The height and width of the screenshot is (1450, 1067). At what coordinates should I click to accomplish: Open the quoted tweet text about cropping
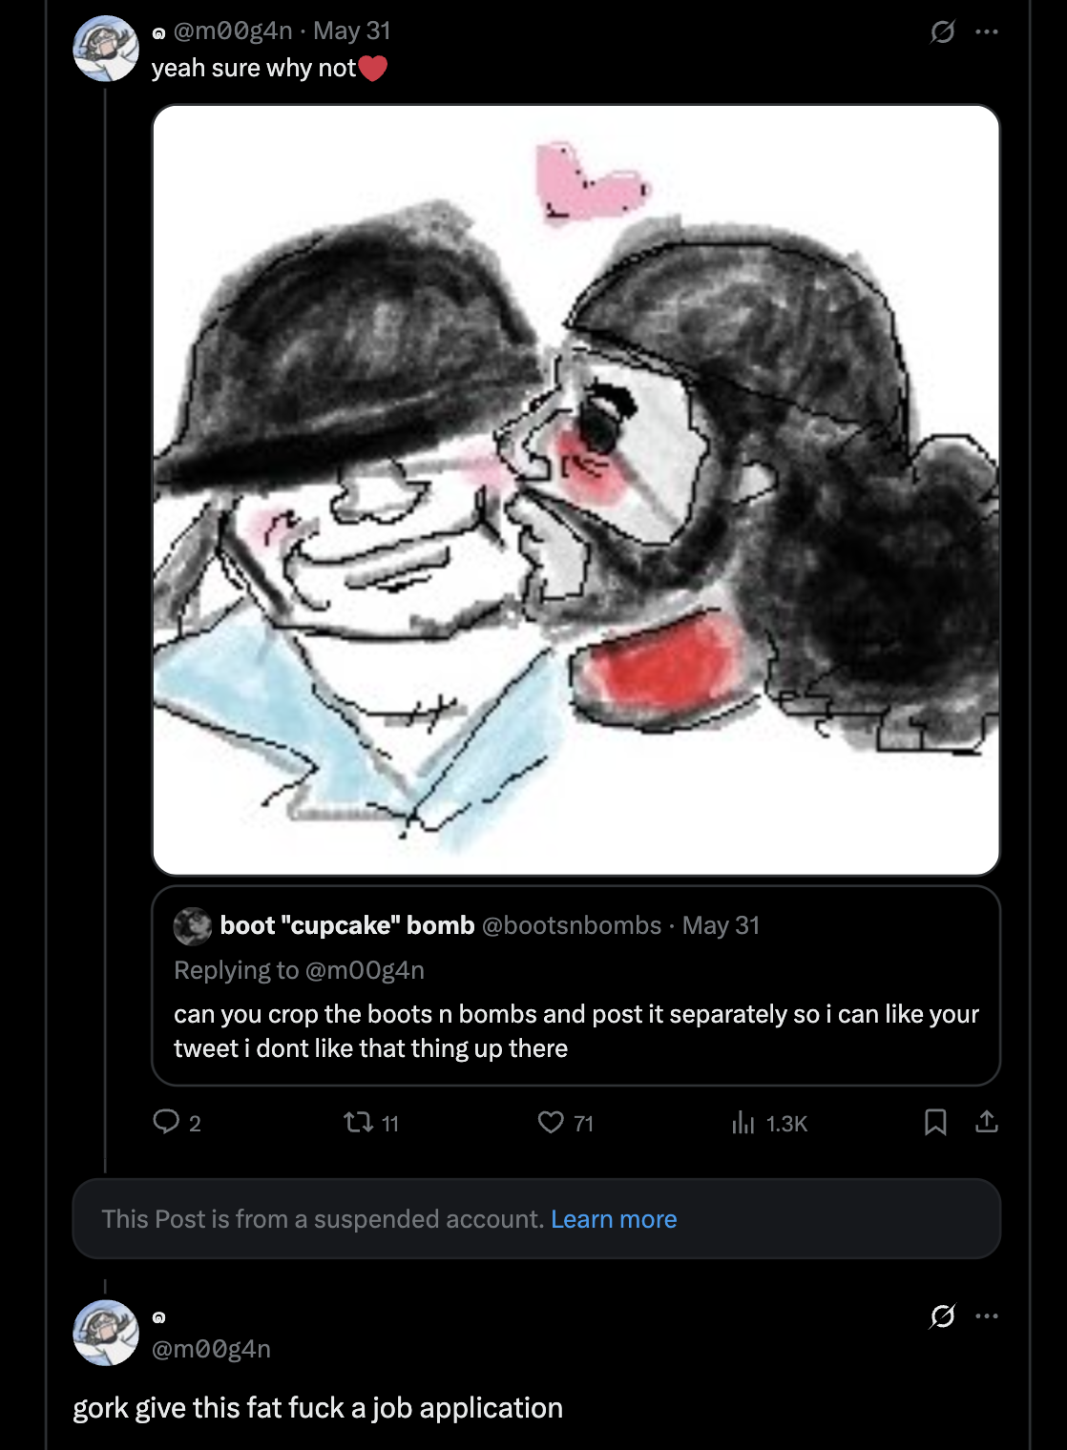(575, 1031)
